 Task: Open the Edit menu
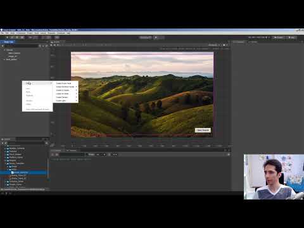[x=7, y=33]
